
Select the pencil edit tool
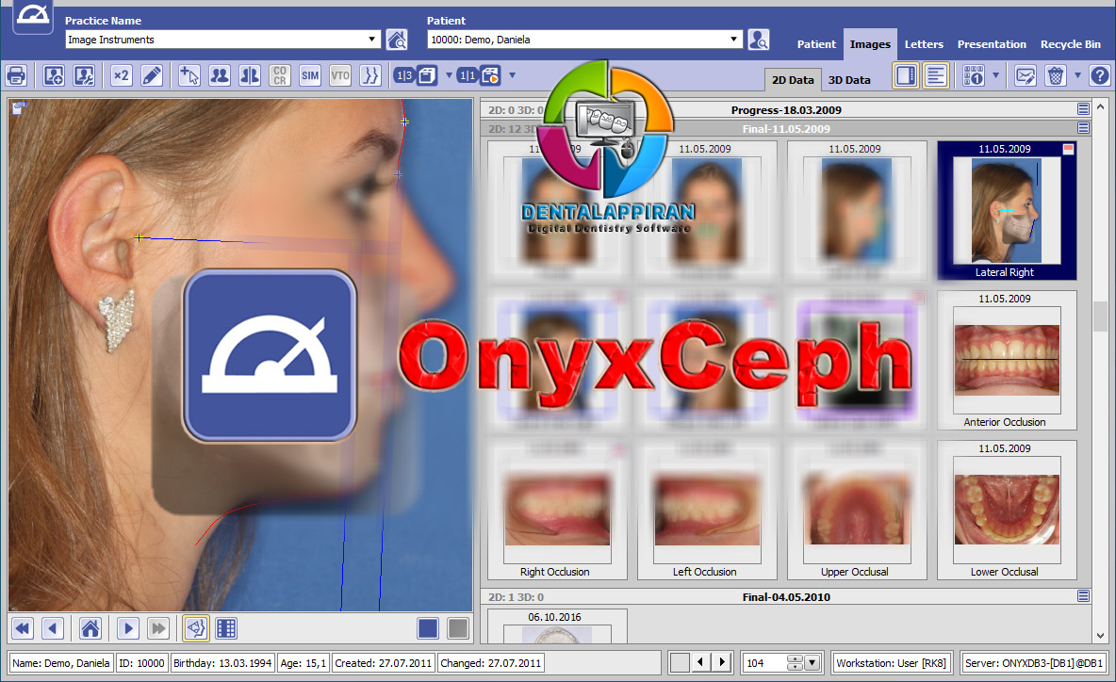click(152, 75)
